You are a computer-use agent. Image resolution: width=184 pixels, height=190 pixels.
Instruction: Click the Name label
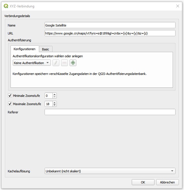point(12,25)
